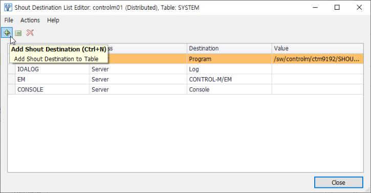Click the Log destination cell
This screenshot has height=193, width=371.
point(229,69)
